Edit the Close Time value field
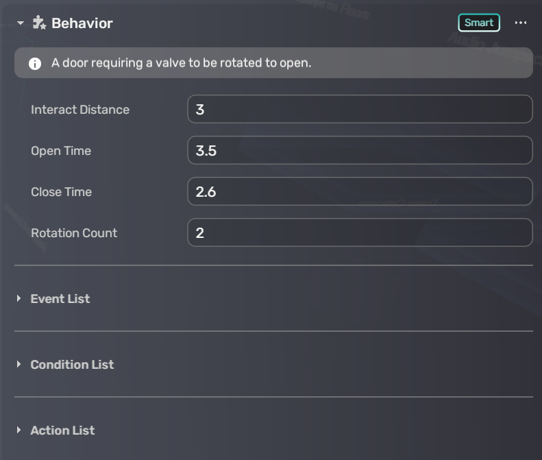Viewport: 542px width, 460px height. (360, 192)
